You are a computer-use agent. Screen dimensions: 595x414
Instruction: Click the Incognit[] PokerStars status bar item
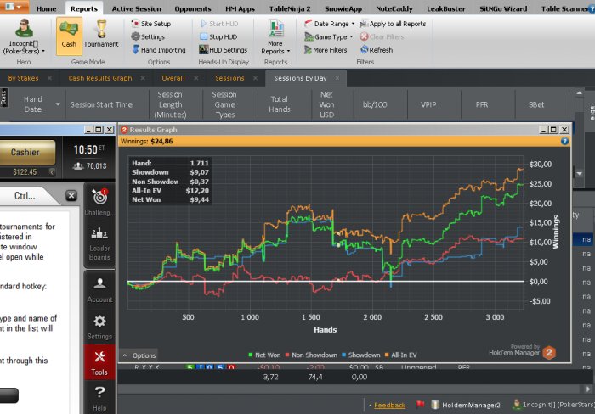pyautogui.click(x=553, y=405)
